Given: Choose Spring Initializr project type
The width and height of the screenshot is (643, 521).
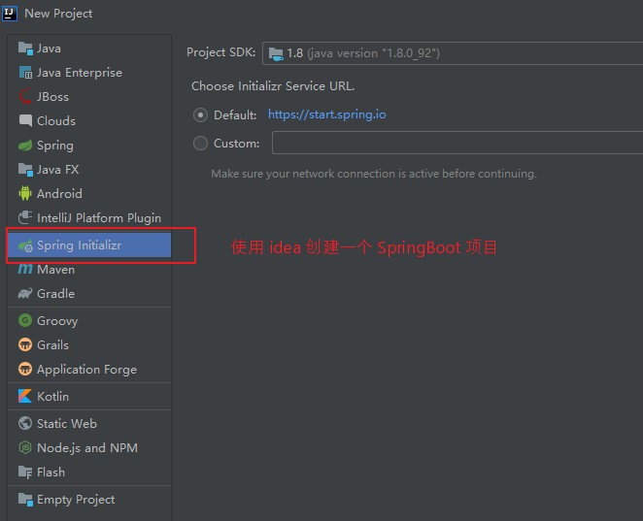Looking at the screenshot, I should pos(79,245).
